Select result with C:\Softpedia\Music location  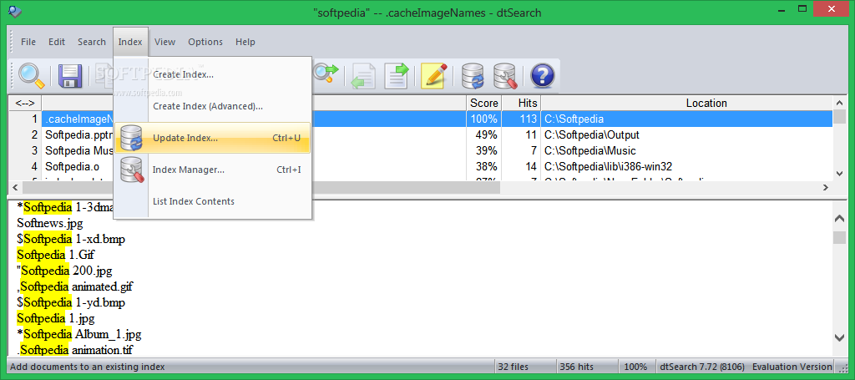[421, 150]
